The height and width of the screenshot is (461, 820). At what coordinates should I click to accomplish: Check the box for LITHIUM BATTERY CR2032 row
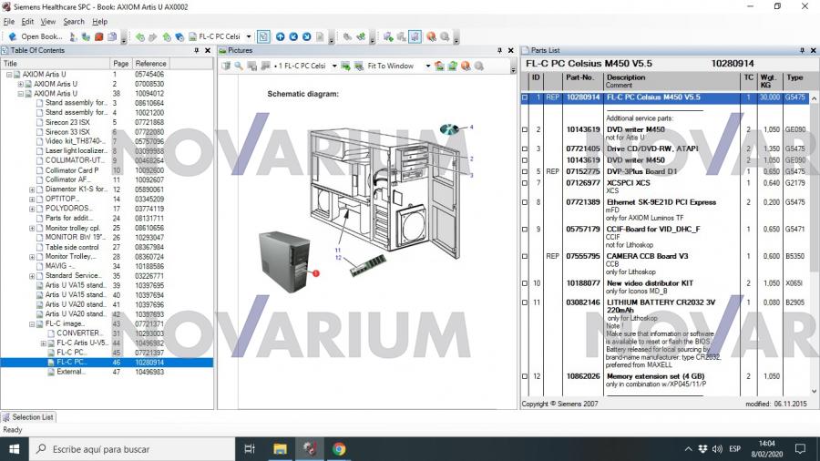[x=525, y=302]
